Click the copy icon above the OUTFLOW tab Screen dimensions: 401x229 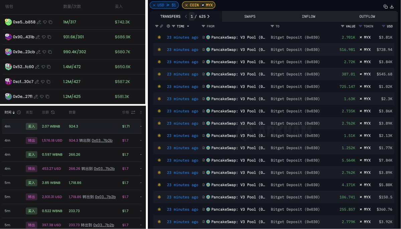click(x=385, y=7)
